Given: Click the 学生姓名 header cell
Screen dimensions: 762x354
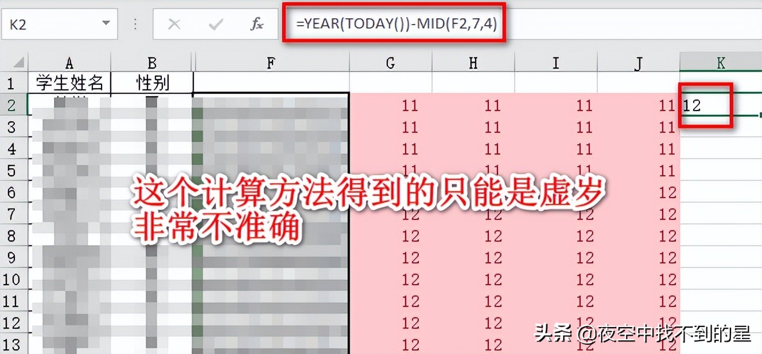Looking at the screenshot, I should (69, 82).
